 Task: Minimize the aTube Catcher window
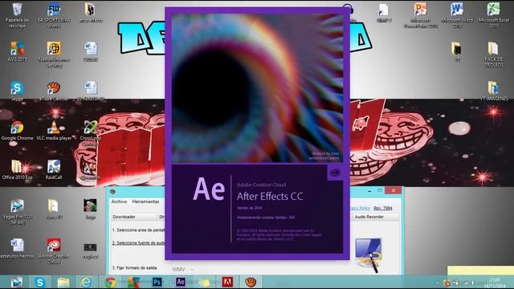coord(369,190)
